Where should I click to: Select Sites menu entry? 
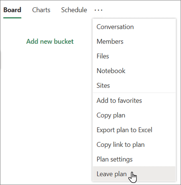click(x=134, y=85)
